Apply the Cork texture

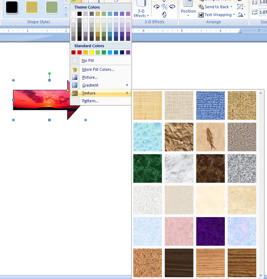pyautogui.click(x=148, y=263)
